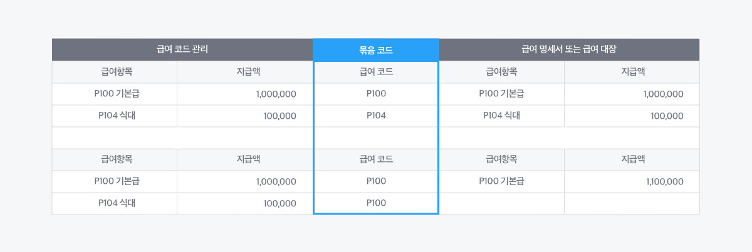This screenshot has height=252, width=752.
Task: Select the P100 cell directly above P104
Action: pyautogui.click(x=376, y=94)
